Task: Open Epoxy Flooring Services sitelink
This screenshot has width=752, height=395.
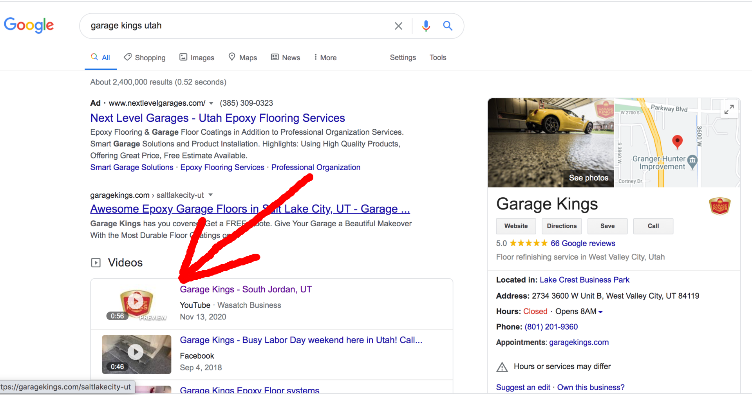Action: click(x=222, y=167)
